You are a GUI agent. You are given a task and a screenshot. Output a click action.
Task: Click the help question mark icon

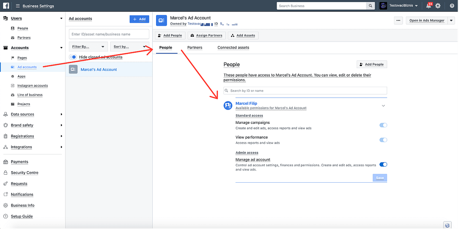click(x=452, y=5)
